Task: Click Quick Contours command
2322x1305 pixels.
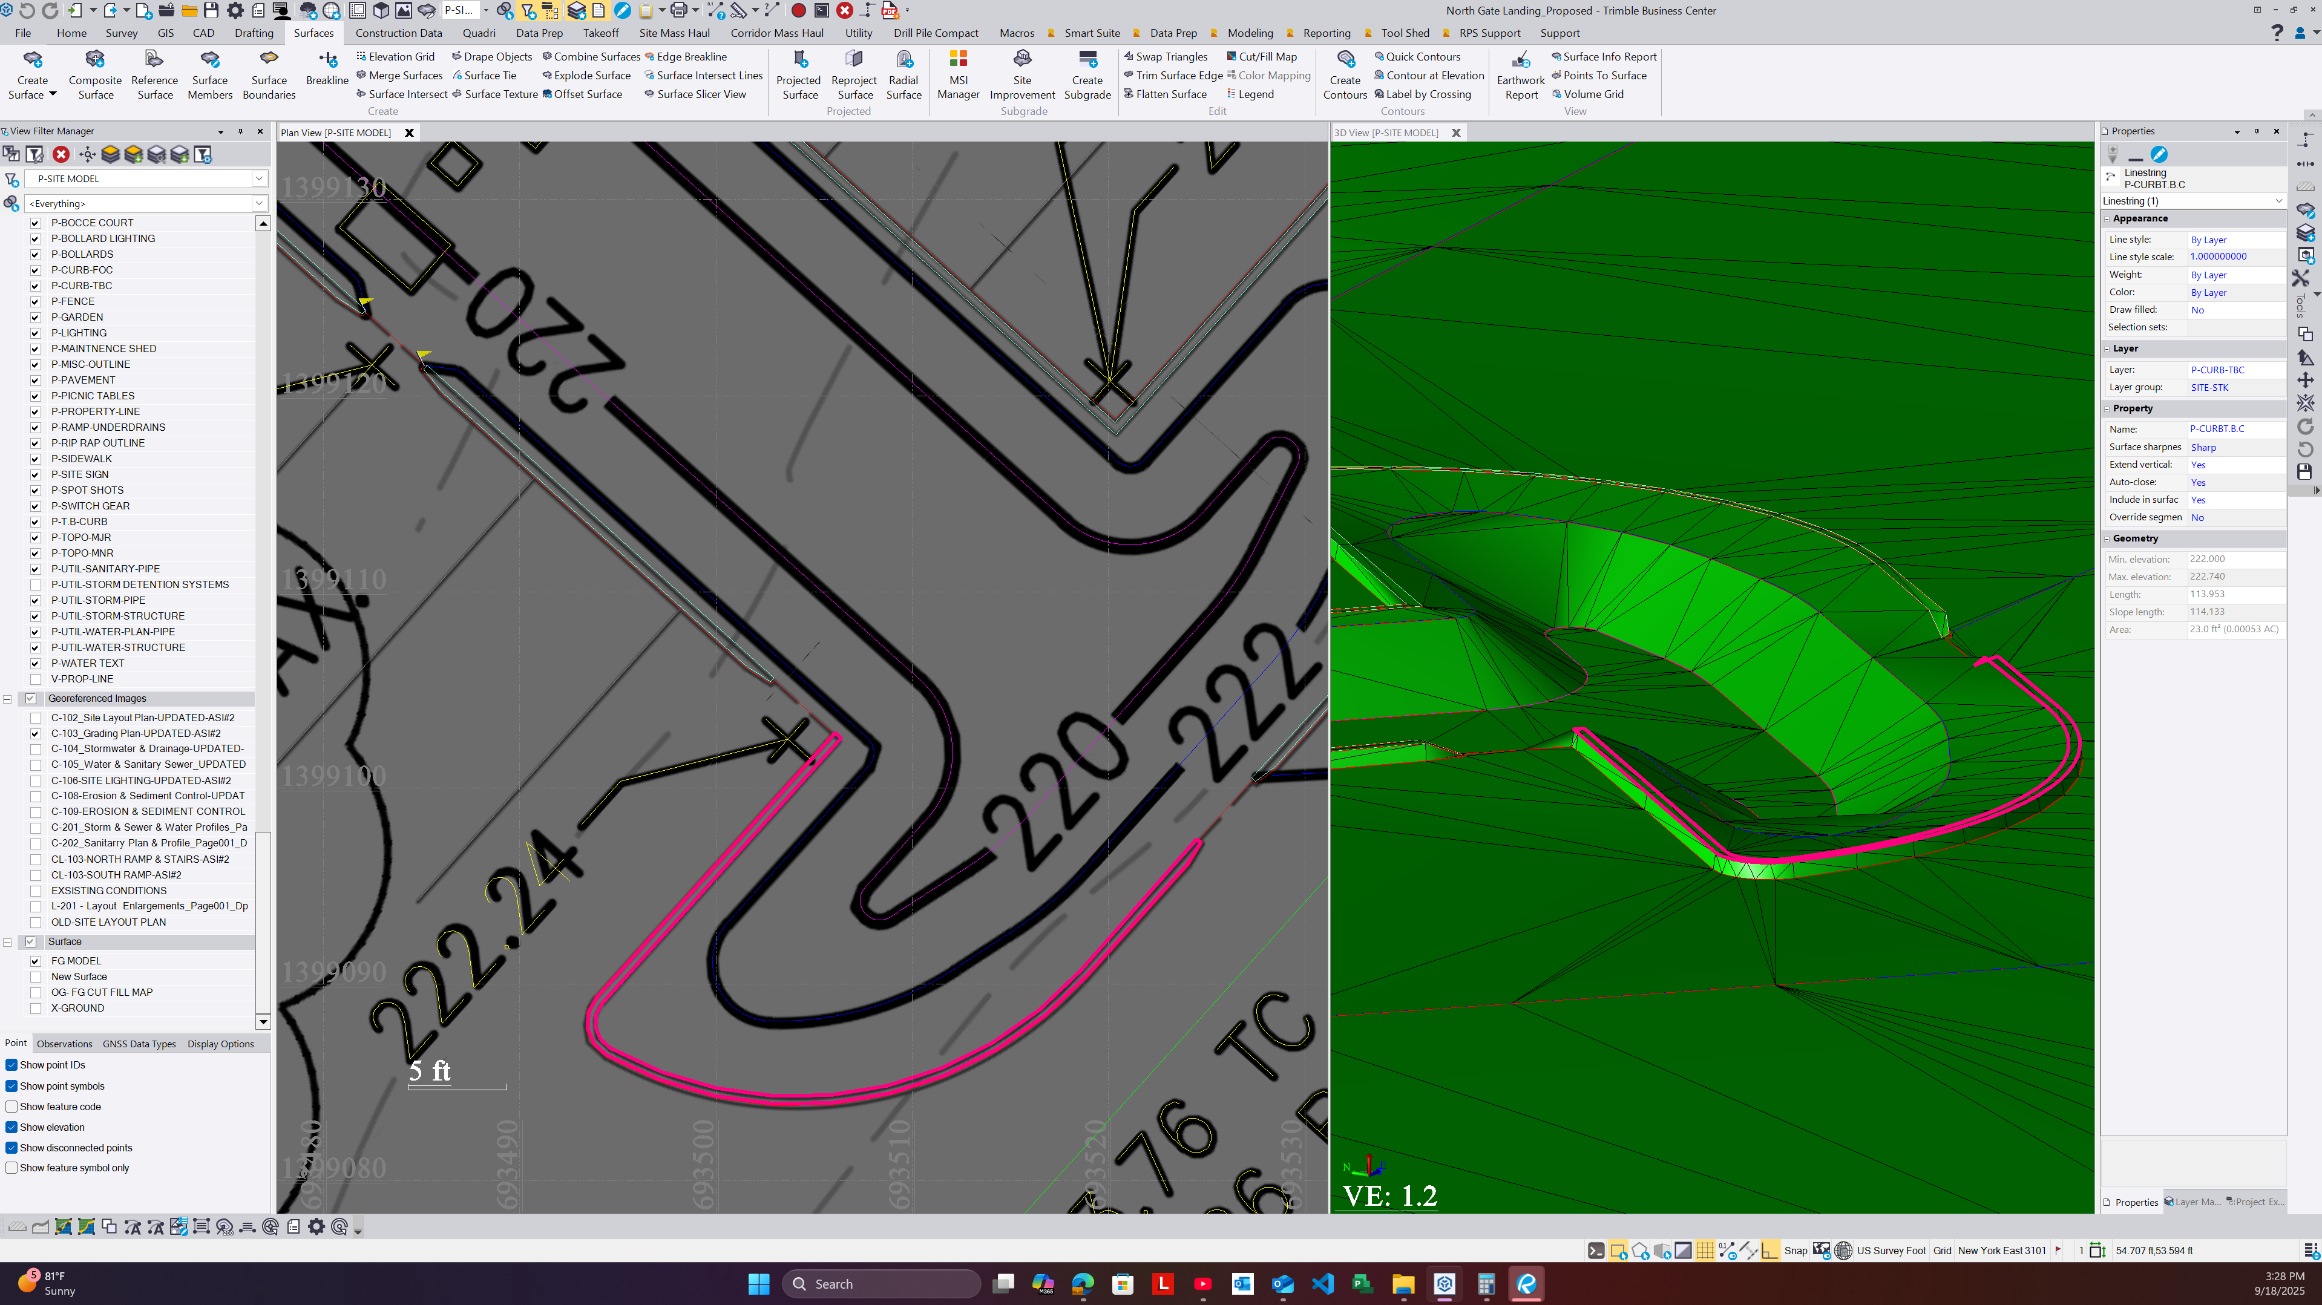Action: (1422, 57)
